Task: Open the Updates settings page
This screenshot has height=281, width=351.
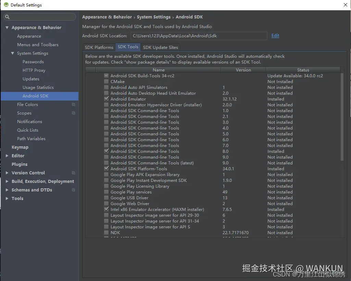Action: coord(31,79)
